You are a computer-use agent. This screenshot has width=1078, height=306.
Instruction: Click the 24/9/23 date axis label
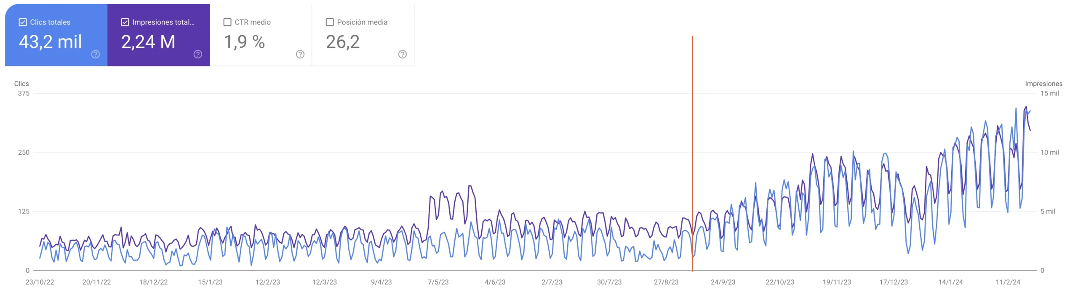723,282
